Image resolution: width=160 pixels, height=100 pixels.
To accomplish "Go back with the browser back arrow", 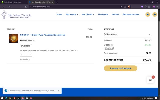I will 2,7.
